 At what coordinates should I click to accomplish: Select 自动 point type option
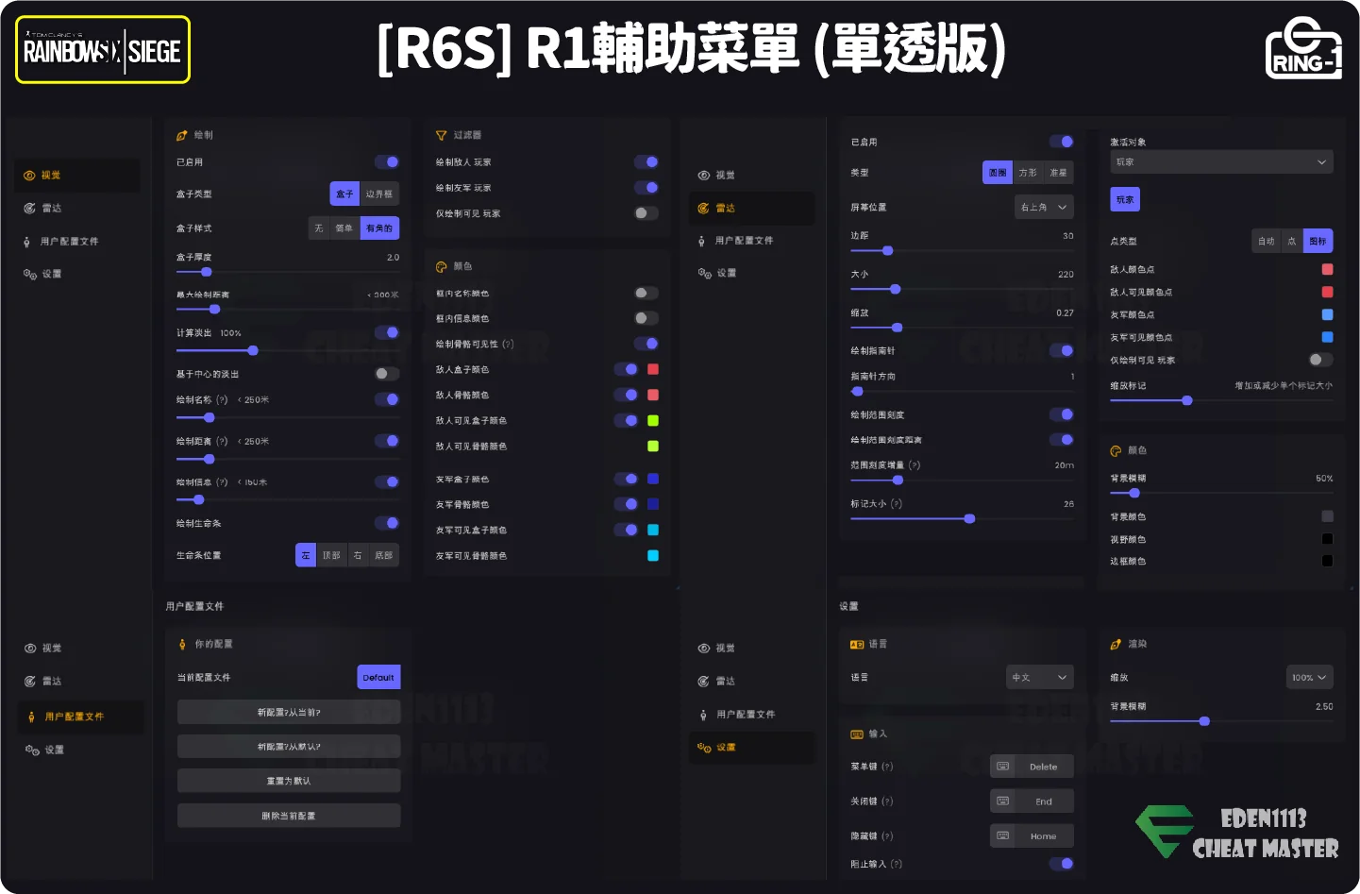tap(1267, 242)
